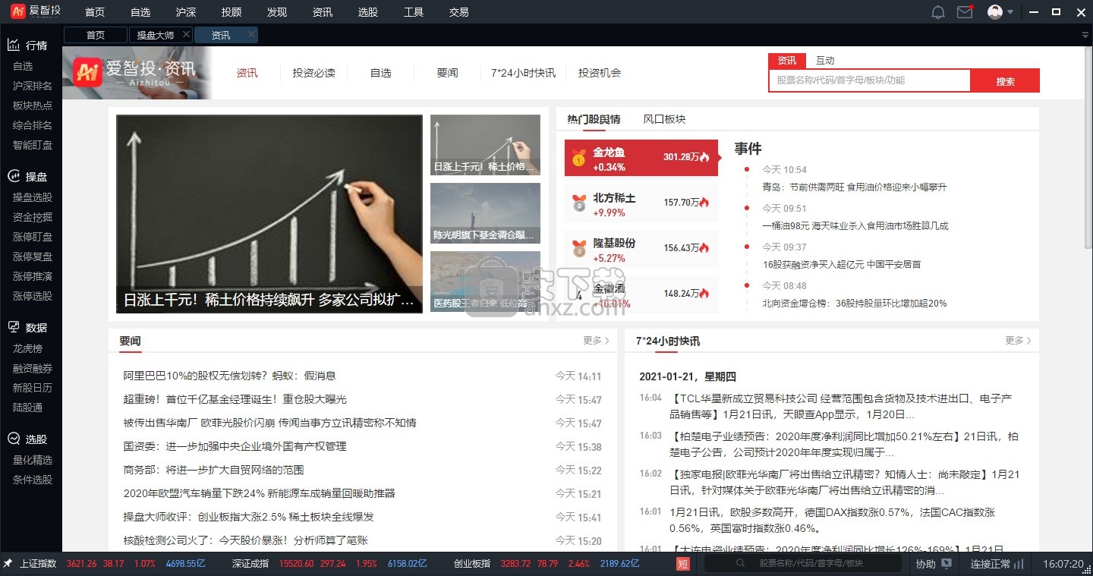Open the 行情 sidebar section icon
The image size is (1093, 576).
(14, 45)
